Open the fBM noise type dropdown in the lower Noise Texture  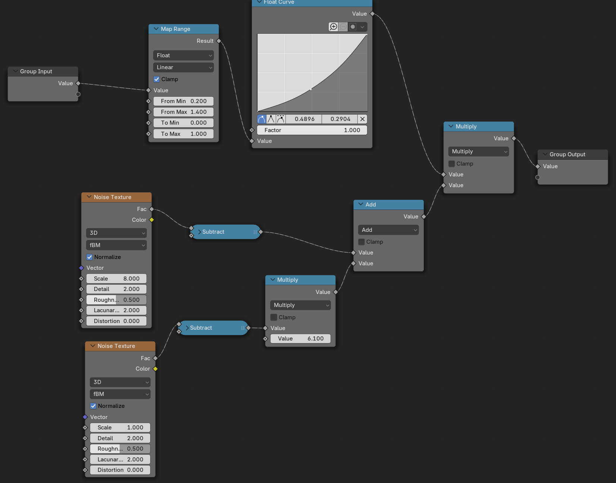point(120,394)
